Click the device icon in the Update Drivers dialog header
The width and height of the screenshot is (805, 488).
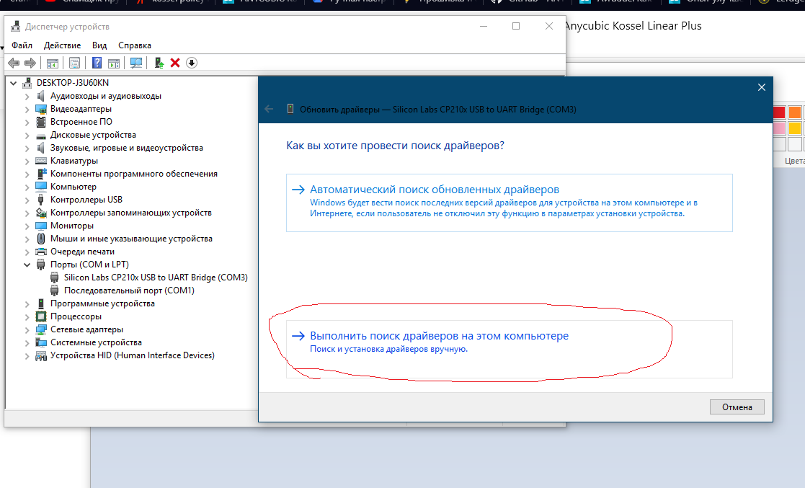coord(290,109)
